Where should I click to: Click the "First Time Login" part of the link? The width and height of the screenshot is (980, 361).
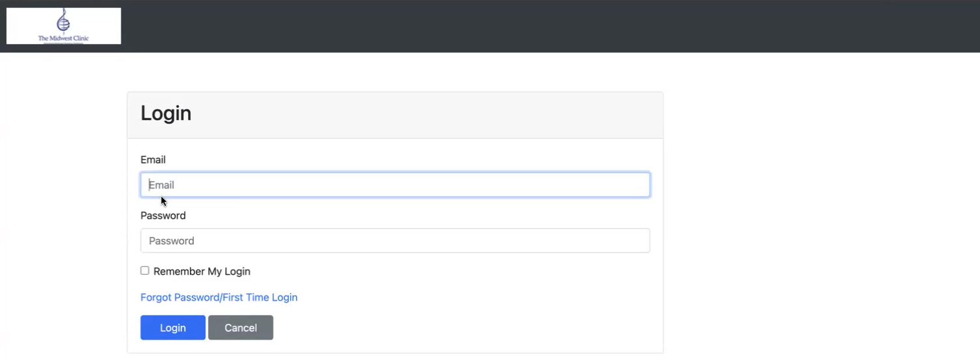260,297
